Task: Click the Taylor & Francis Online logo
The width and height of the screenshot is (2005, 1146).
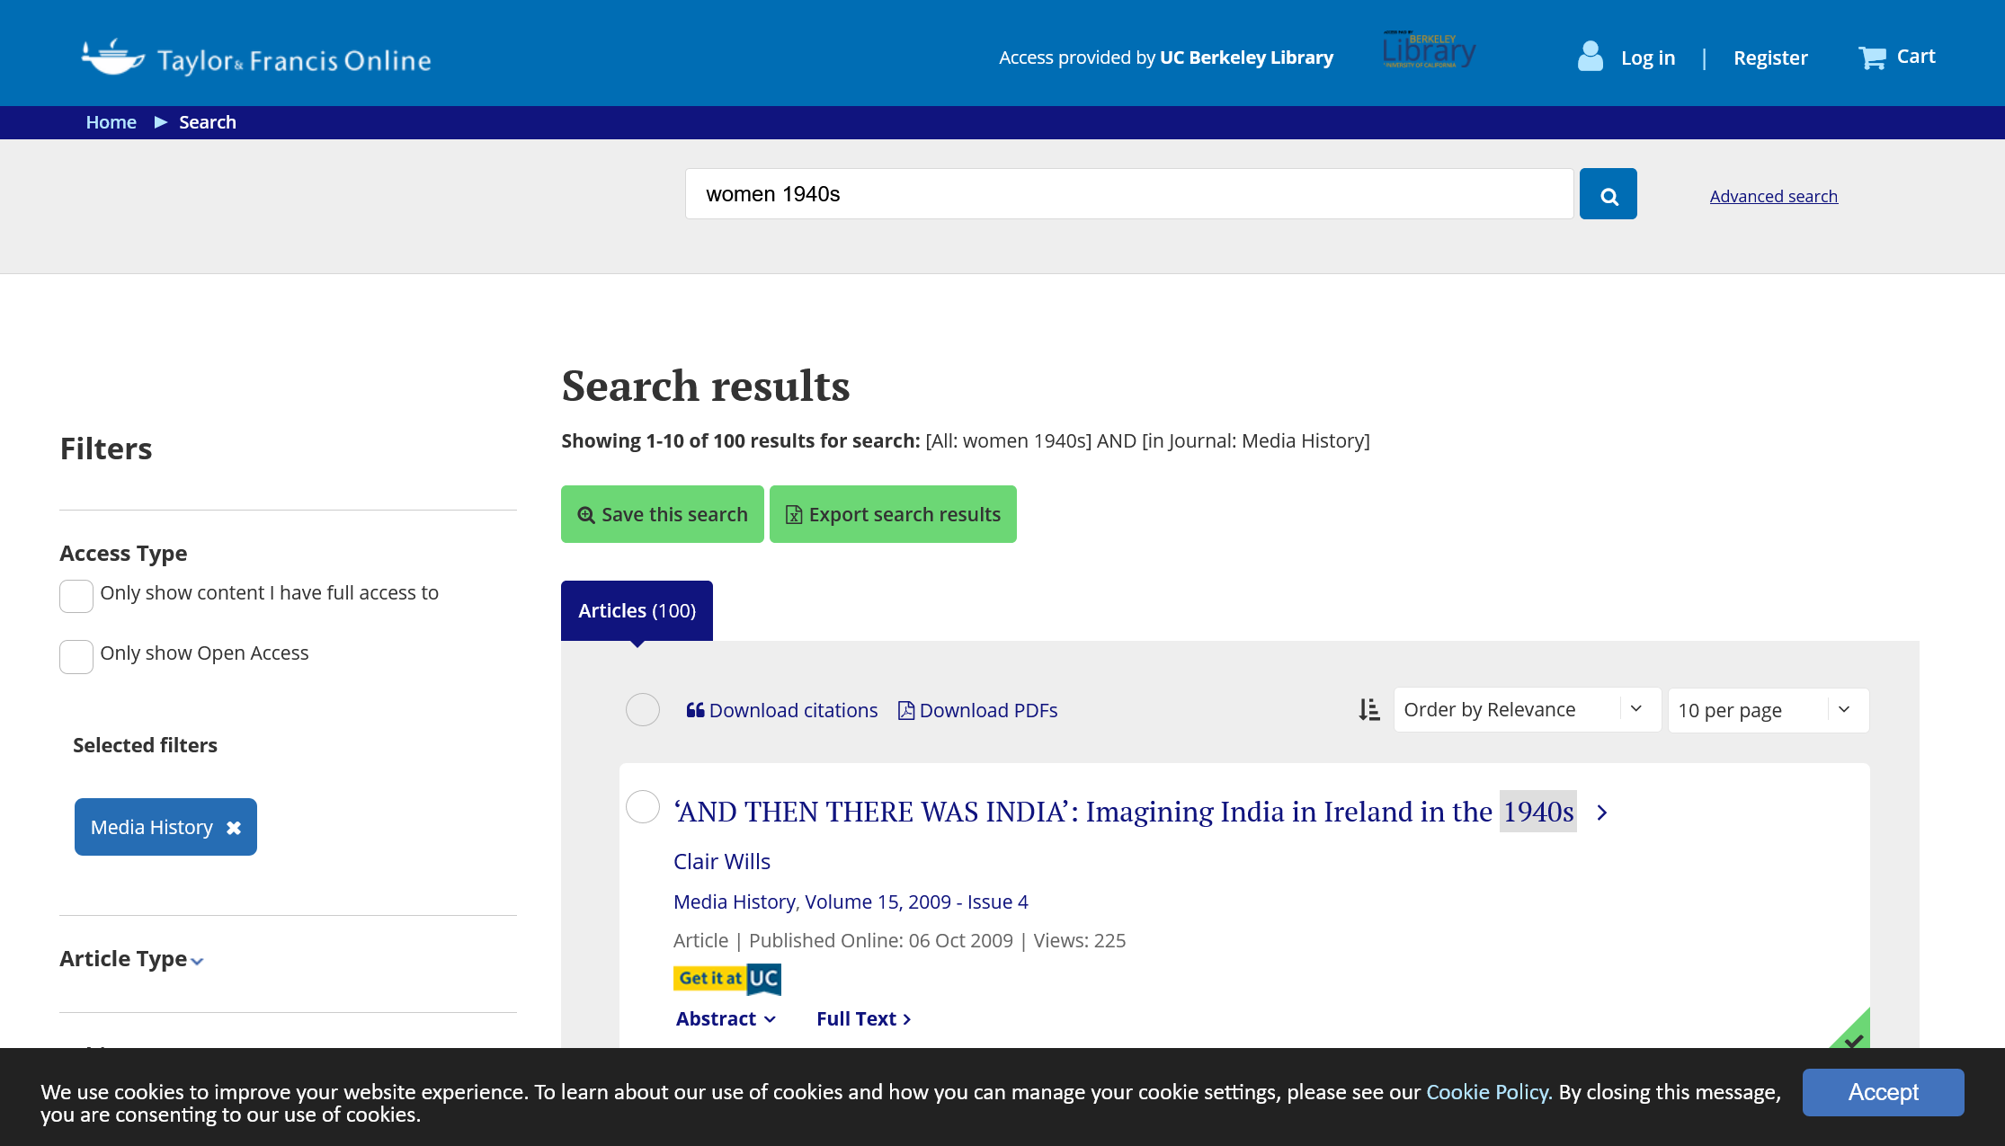Action: pos(256,58)
